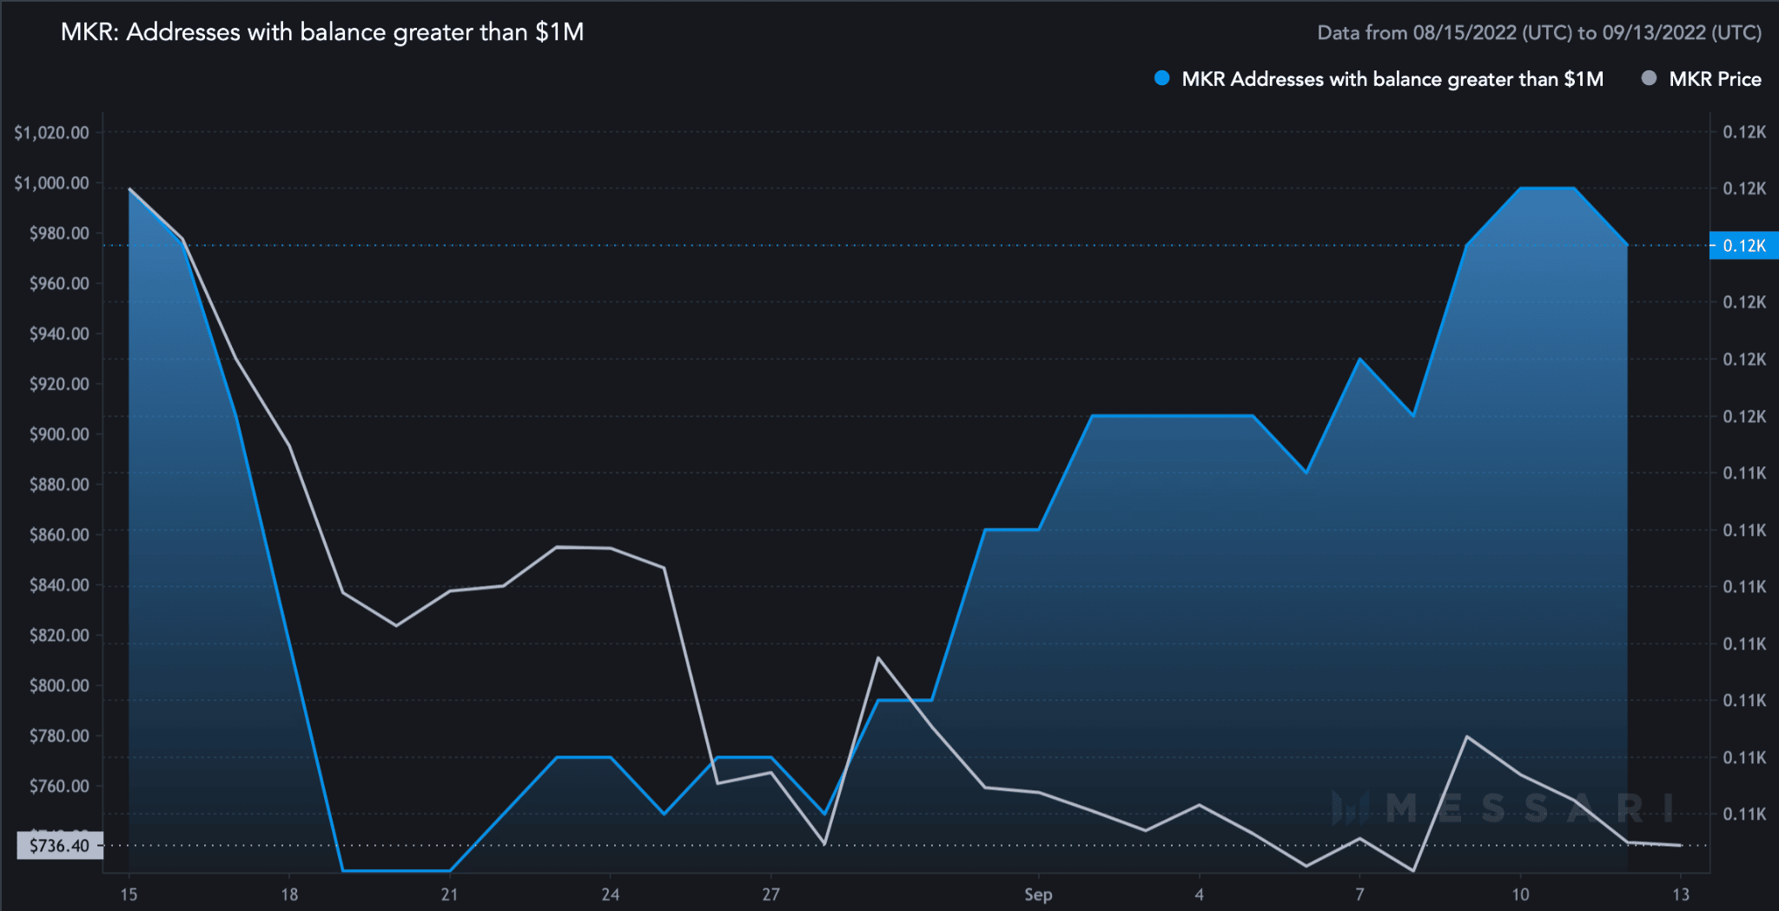The width and height of the screenshot is (1779, 911).
Task: Click the 7 date label on x-axis
Action: pyautogui.click(x=1359, y=894)
